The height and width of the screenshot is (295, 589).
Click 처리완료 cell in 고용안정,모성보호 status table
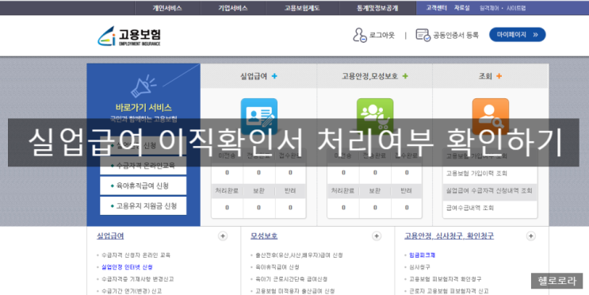(x=343, y=191)
